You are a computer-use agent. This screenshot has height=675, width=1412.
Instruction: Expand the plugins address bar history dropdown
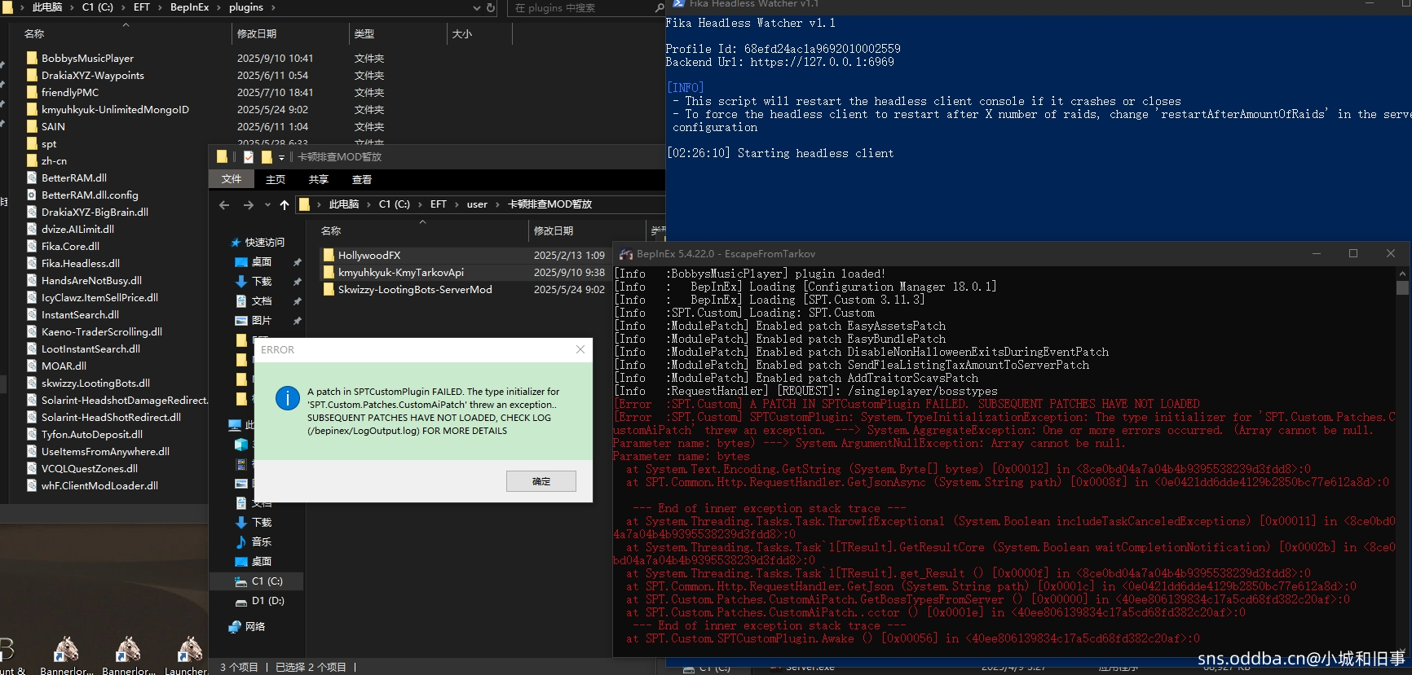pos(477,7)
